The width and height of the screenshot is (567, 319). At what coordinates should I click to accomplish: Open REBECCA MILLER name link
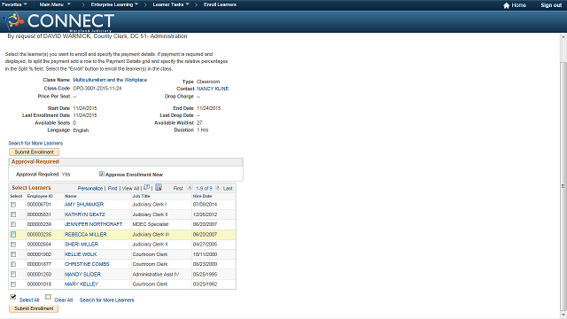click(x=85, y=234)
